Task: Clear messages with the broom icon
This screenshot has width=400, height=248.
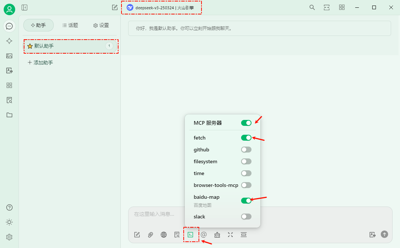Action: click(217, 235)
